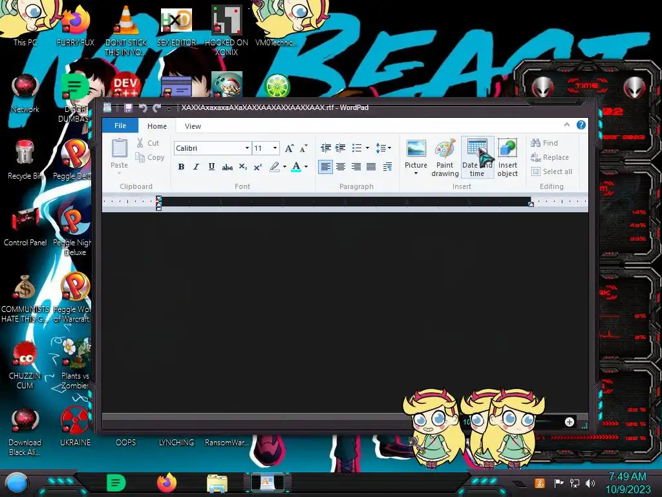Increase paragraph indent
This screenshot has width=662, height=497.
[x=340, y=148]
